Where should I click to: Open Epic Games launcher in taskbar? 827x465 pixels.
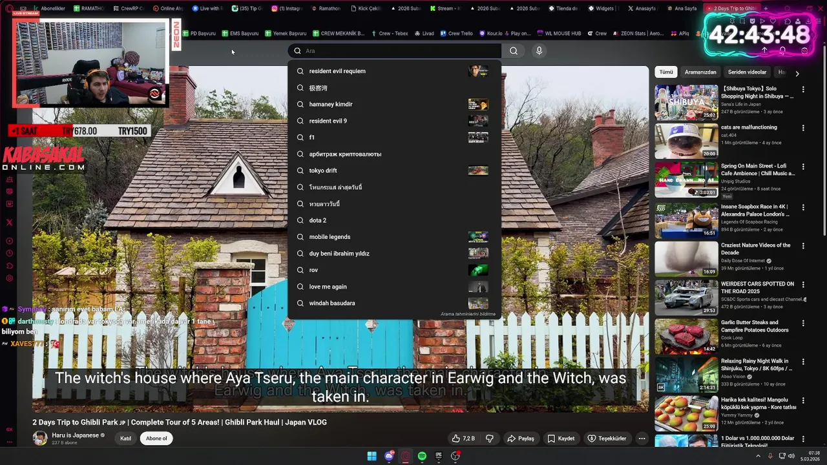(x=439, y=456)
